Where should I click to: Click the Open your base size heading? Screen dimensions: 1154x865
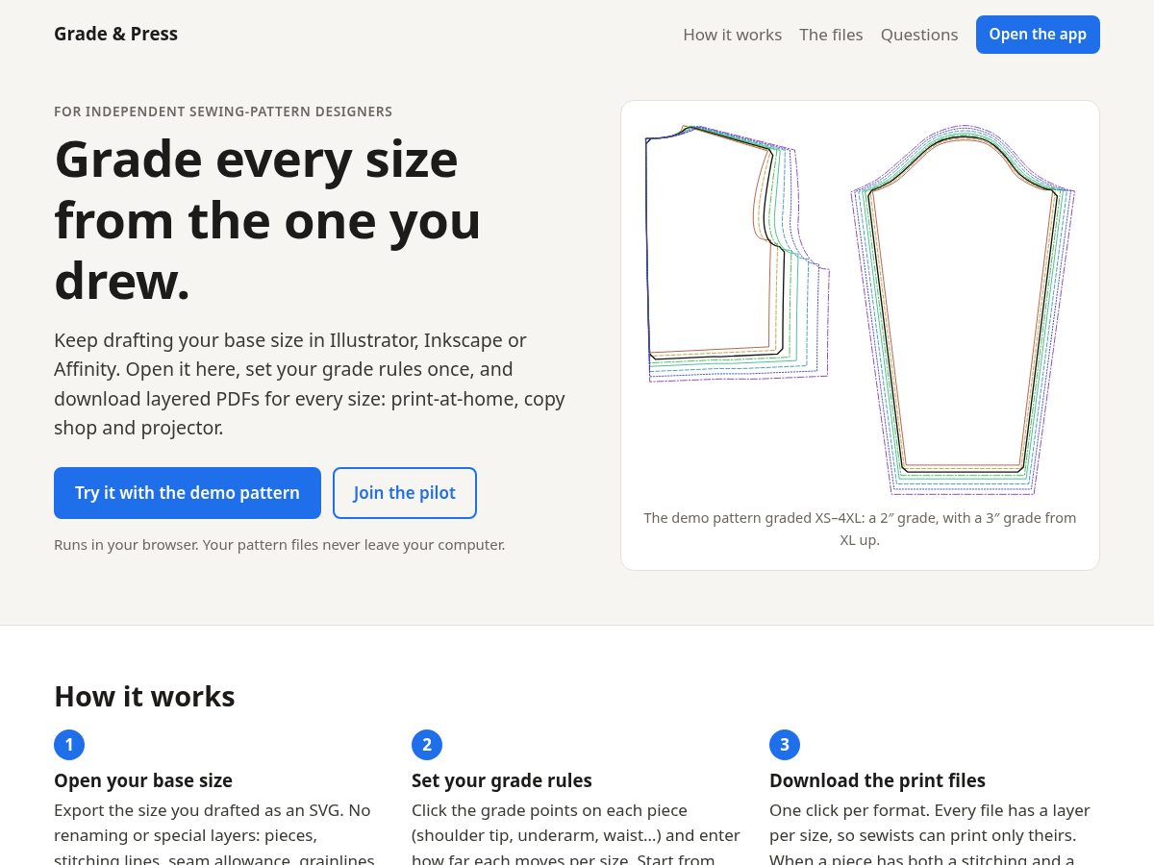(x=143, y=780)
